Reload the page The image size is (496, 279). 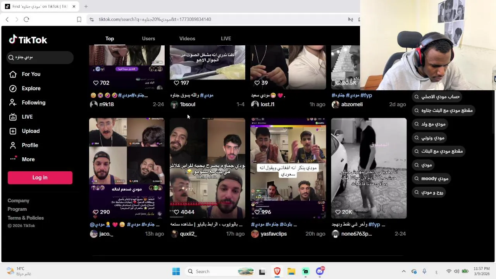[x=26, y=19]
